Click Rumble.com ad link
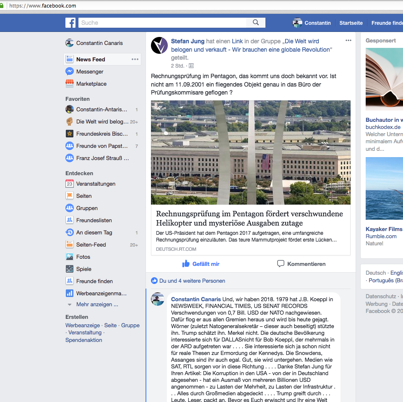Image resolution: width=403 pixels, height=402 pixels. (x=381, y=236)
